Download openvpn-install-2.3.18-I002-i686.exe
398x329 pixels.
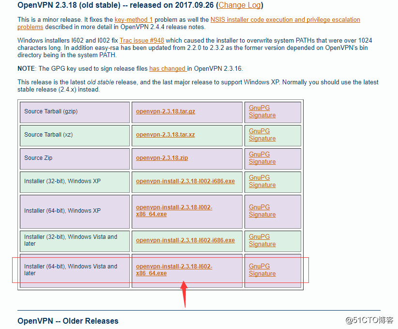click(185, 181)
